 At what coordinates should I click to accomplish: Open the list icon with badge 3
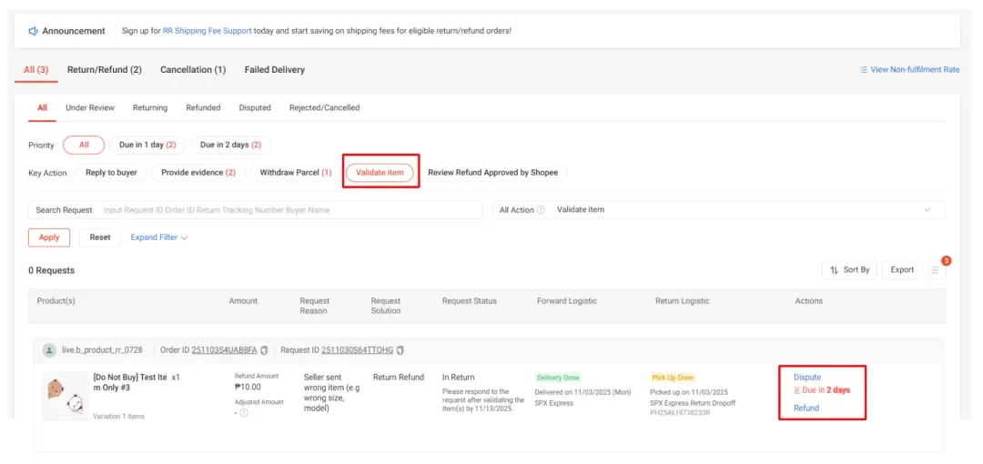click(x=935, y=270)
